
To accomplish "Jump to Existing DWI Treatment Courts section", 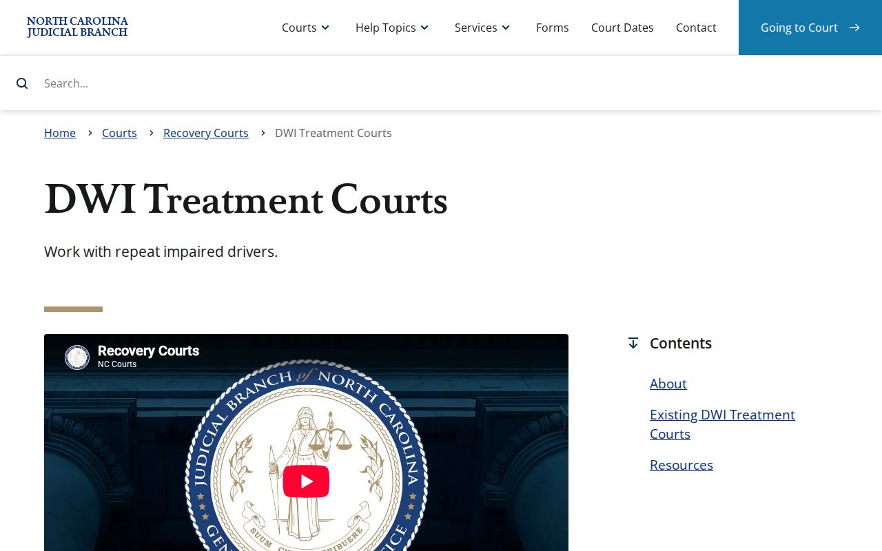I will 722,424.
